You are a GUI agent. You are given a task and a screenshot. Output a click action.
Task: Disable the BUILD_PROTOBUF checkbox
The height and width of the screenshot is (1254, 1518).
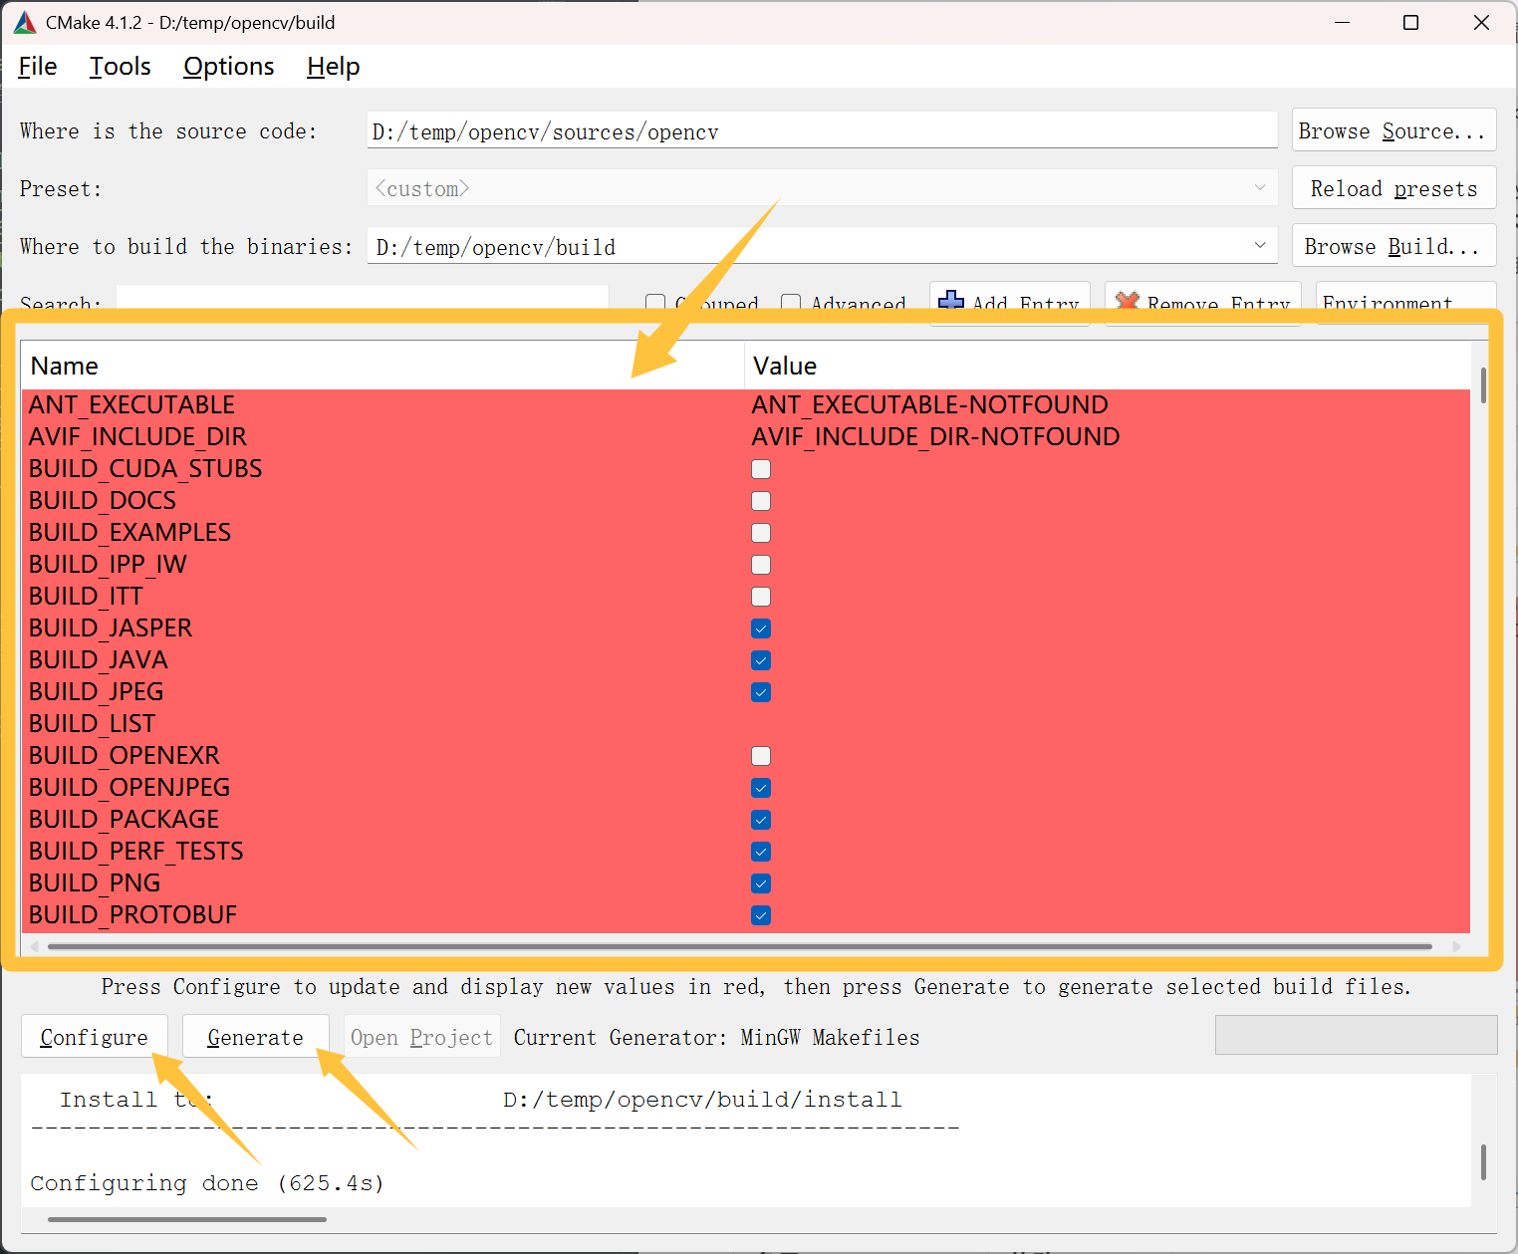click(760, 915)
